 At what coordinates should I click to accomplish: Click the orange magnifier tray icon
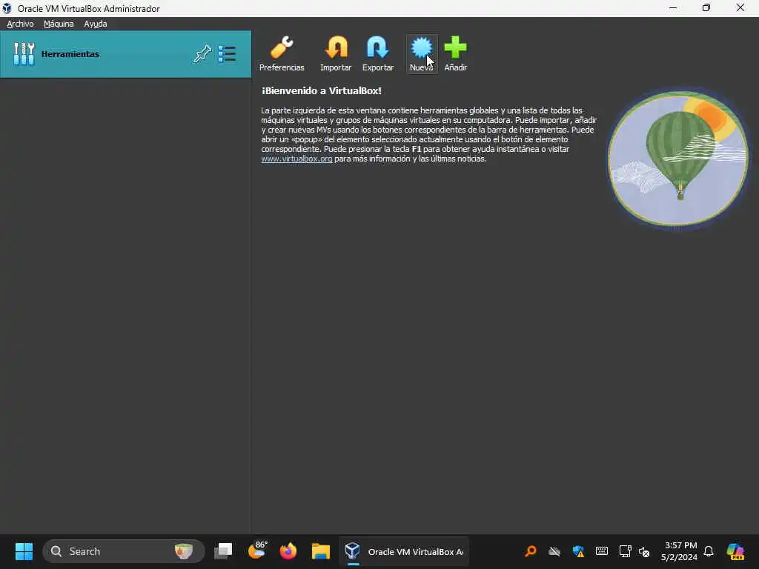click(531, 551)
